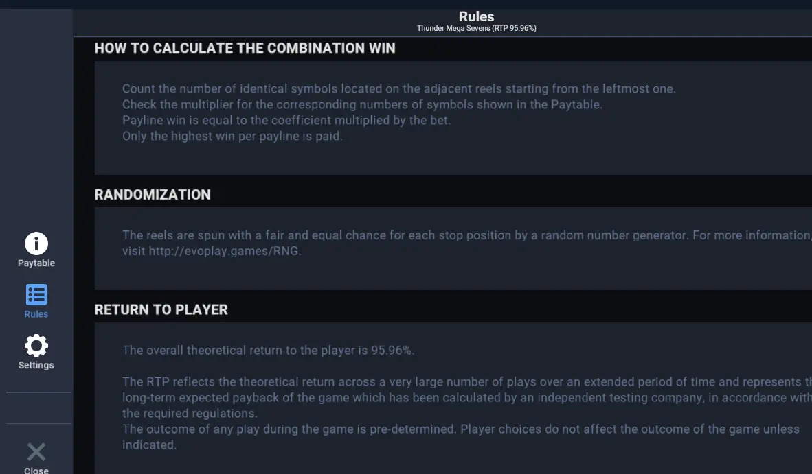The image size is (812, 474).
Task: Close the rules panel with X icon
Action: (36, 452)
